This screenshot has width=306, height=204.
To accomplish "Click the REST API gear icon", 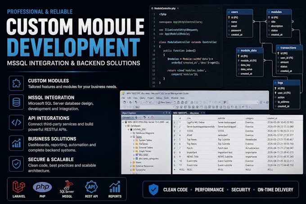I will pyautogui.click(x=91, y=187).
